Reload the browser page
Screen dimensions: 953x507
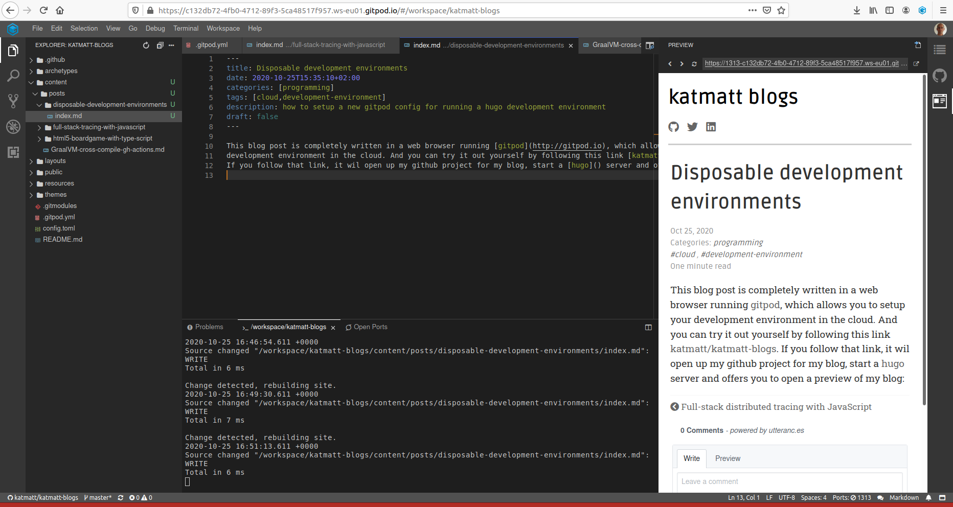43,10
